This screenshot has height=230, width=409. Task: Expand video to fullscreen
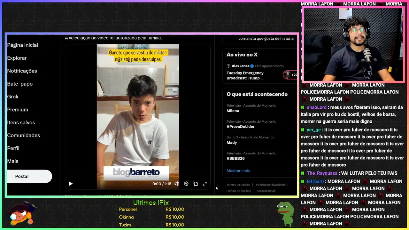tap(204, 184)
